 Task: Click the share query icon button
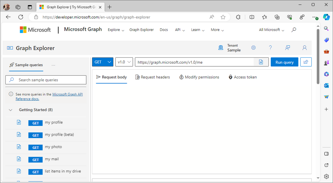[306, 62]
